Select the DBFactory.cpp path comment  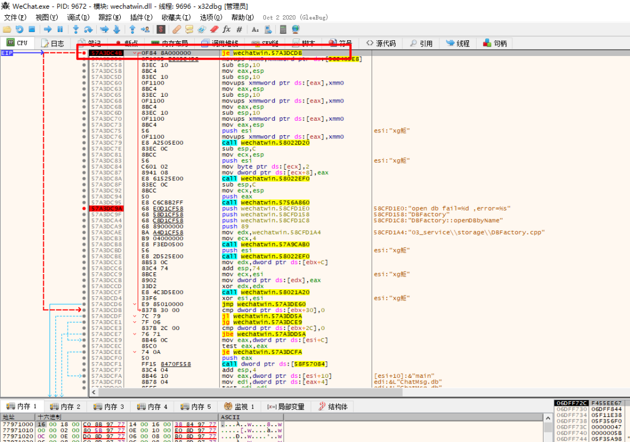coord(459,233)
